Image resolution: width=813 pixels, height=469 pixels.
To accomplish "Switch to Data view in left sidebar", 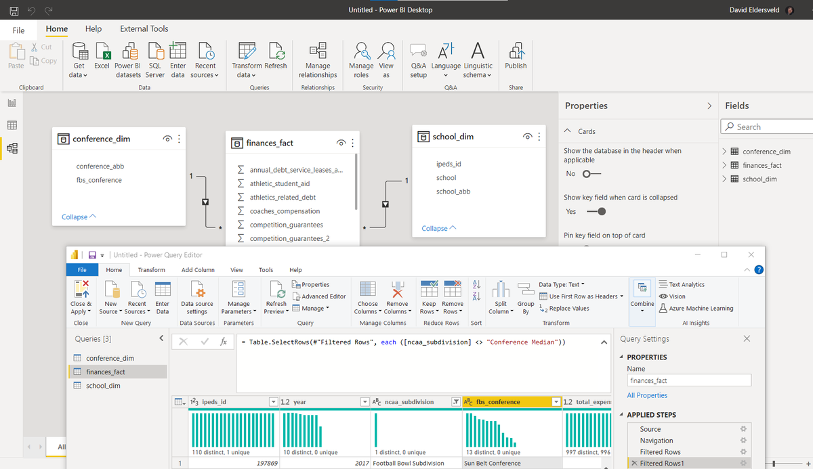I will pos(12,125).
